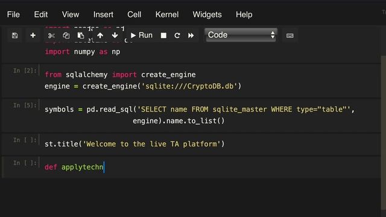386x217 pixels.
Task: Click the SELECT name FROM sqlite_master query string
Action: pyautogui.click(x=244, y=109)
